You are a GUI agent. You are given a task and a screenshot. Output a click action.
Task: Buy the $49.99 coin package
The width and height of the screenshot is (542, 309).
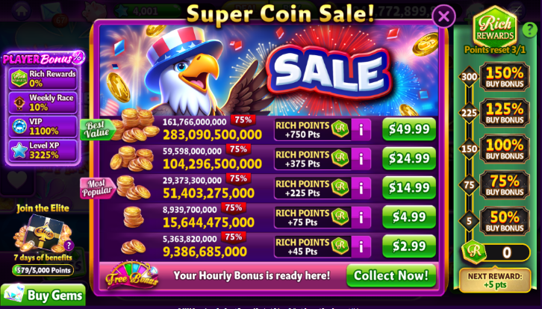pos(409,129)
